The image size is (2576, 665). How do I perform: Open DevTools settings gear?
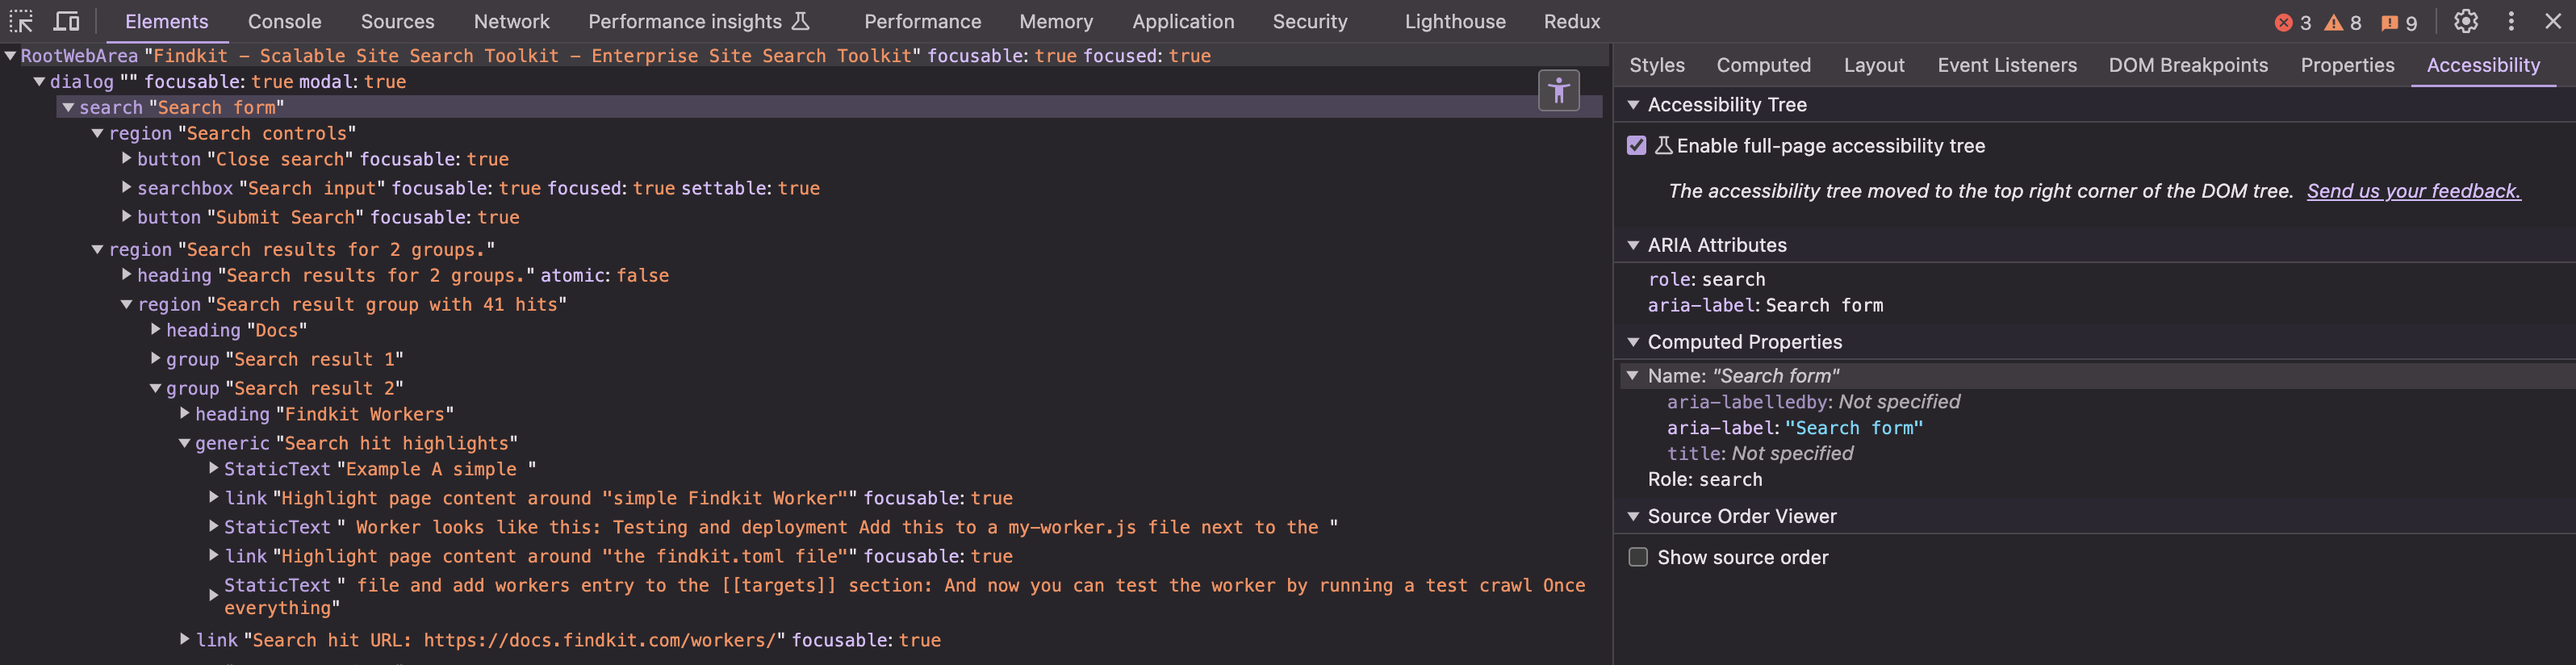click(2466, 21)
